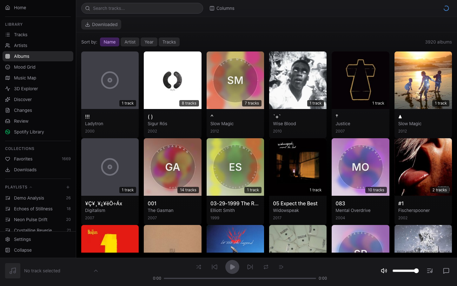Skip to next track
Screen dimensions: 457x286
tap(250, 267)
